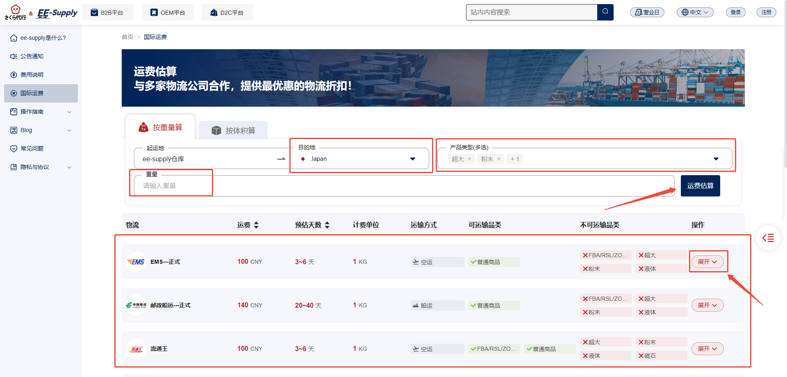Click the EMS carrier logo
This screenshot has height=377, width=787.
[136, 262]
